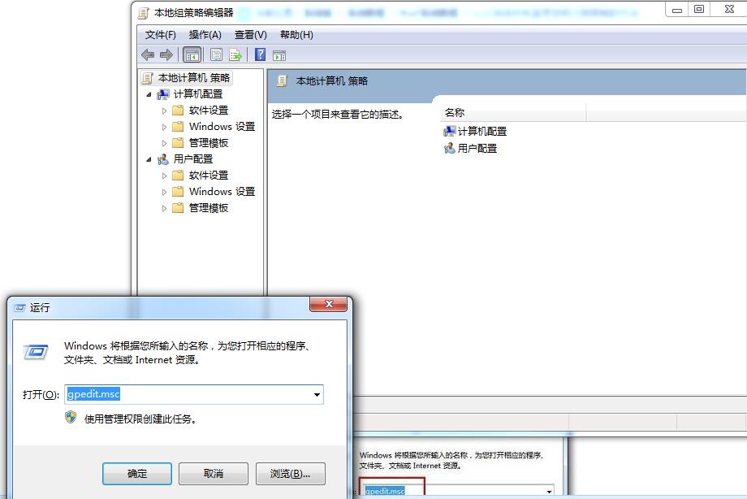Click 软件设置 folder icon under 计算机配置

coord(178,111)
